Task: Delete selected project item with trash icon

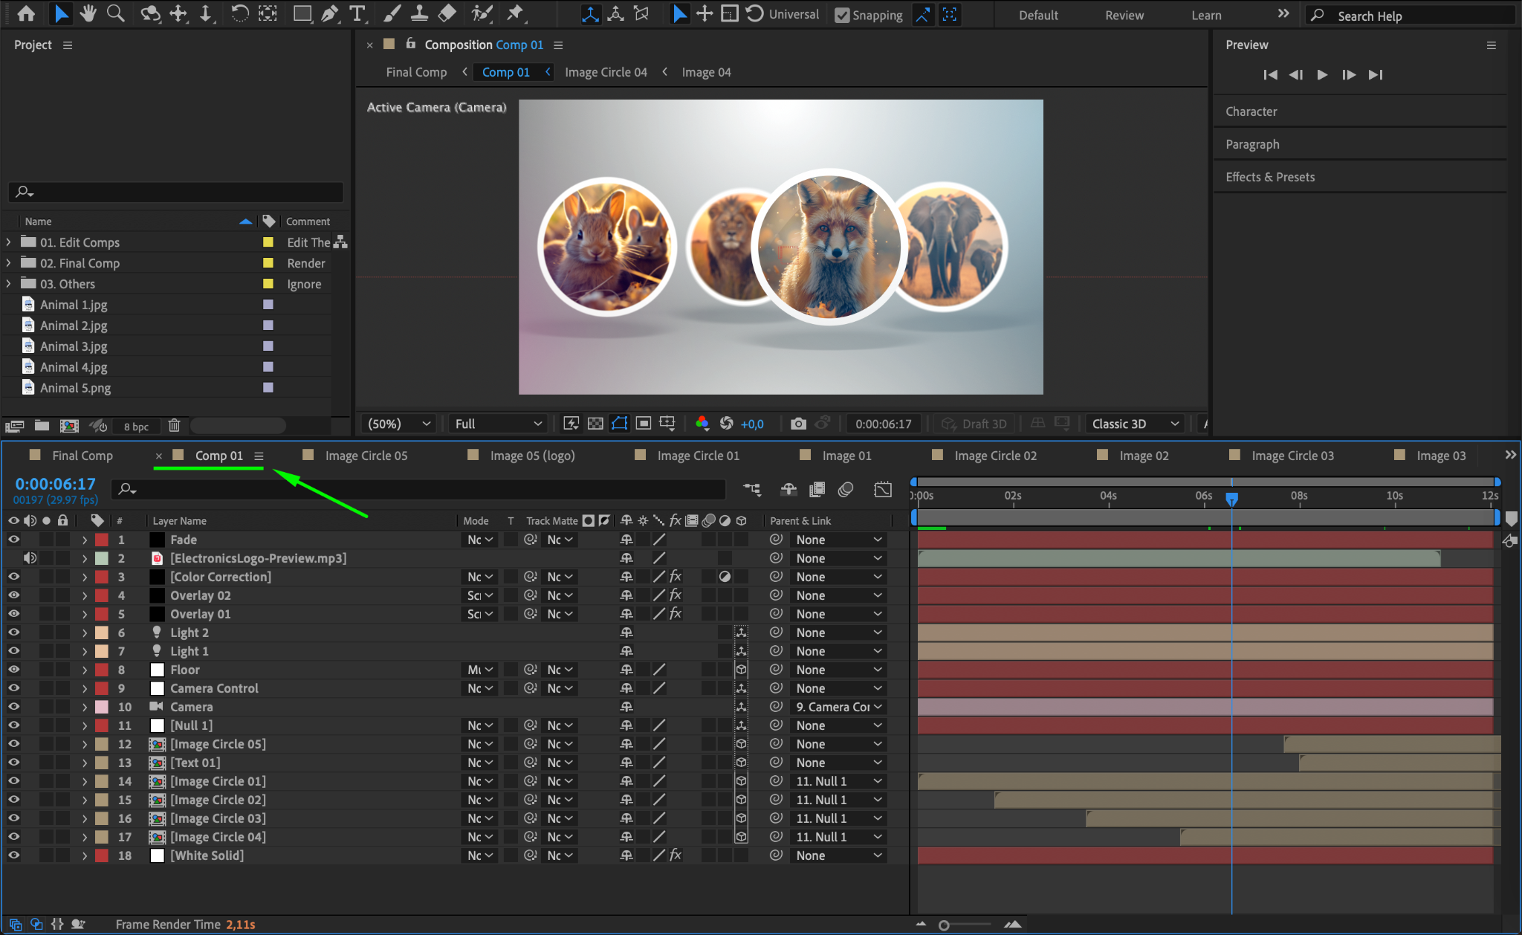Action: click(174, 426)
